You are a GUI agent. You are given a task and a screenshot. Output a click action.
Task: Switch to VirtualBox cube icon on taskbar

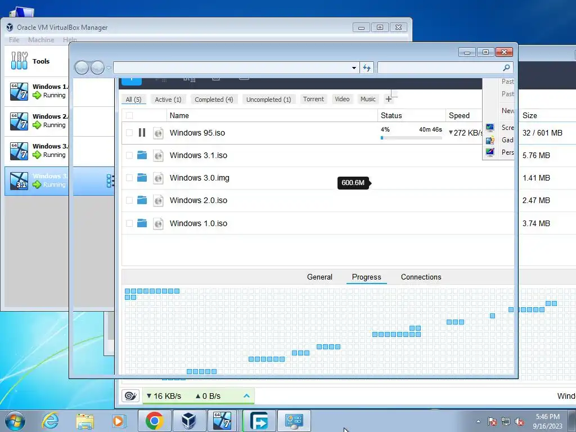pyautogui.click(x=189, y=421)
